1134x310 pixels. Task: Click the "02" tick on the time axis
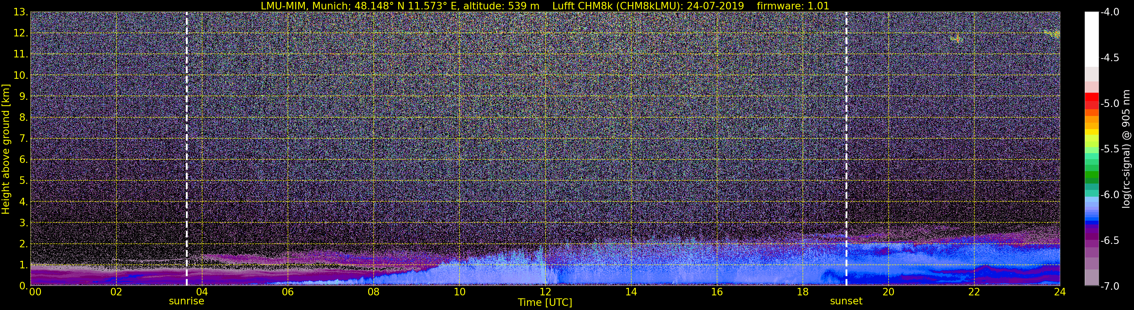click(x=116, y=292)
